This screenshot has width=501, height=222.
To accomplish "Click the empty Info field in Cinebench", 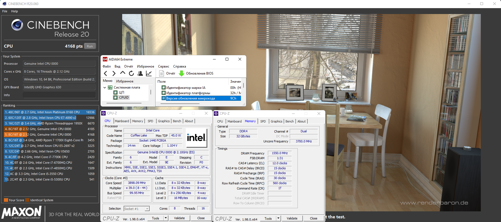I will pos(59,95).
